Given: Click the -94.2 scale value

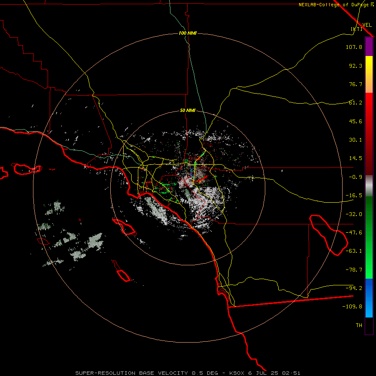Looking at the screenshot, I should pos(354,288).
